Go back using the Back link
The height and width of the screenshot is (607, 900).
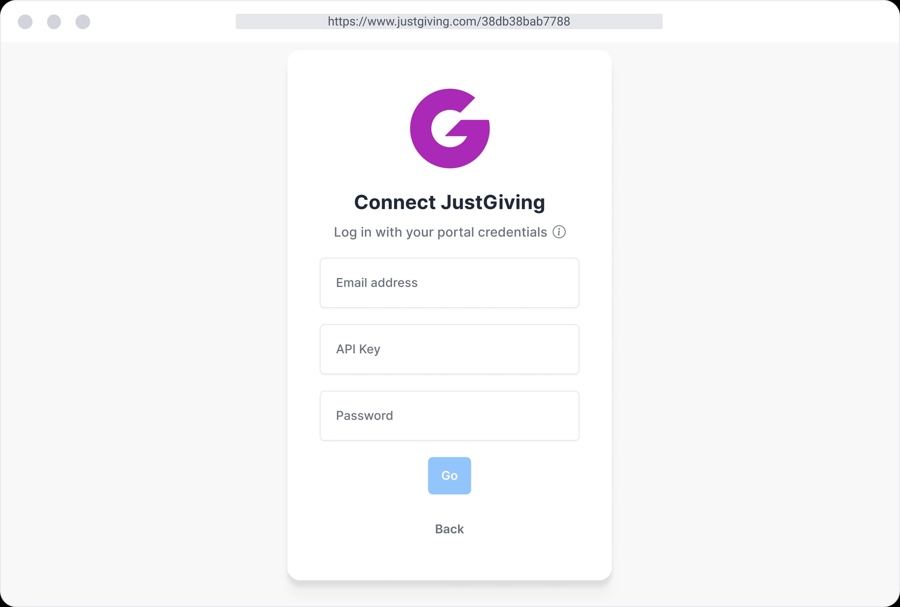pos(449,529)
